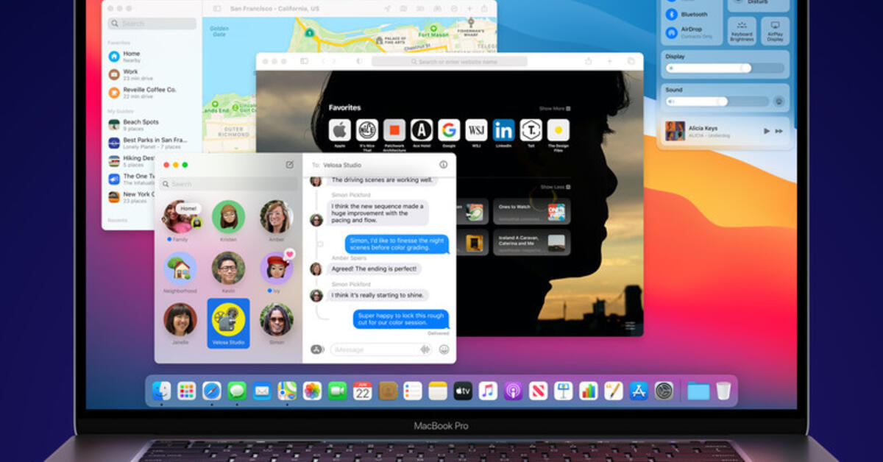This screenshot has height=462, width=883.
Task: Skip to the next Alicia Keys track
Action: (779, 131)
